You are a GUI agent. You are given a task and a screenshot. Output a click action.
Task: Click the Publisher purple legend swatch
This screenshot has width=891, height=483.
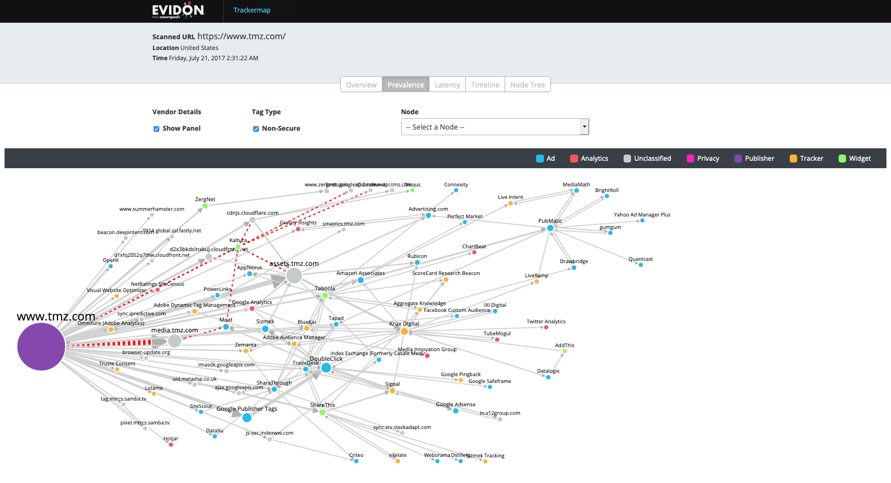pyautogui.click(x=739, y=159)
